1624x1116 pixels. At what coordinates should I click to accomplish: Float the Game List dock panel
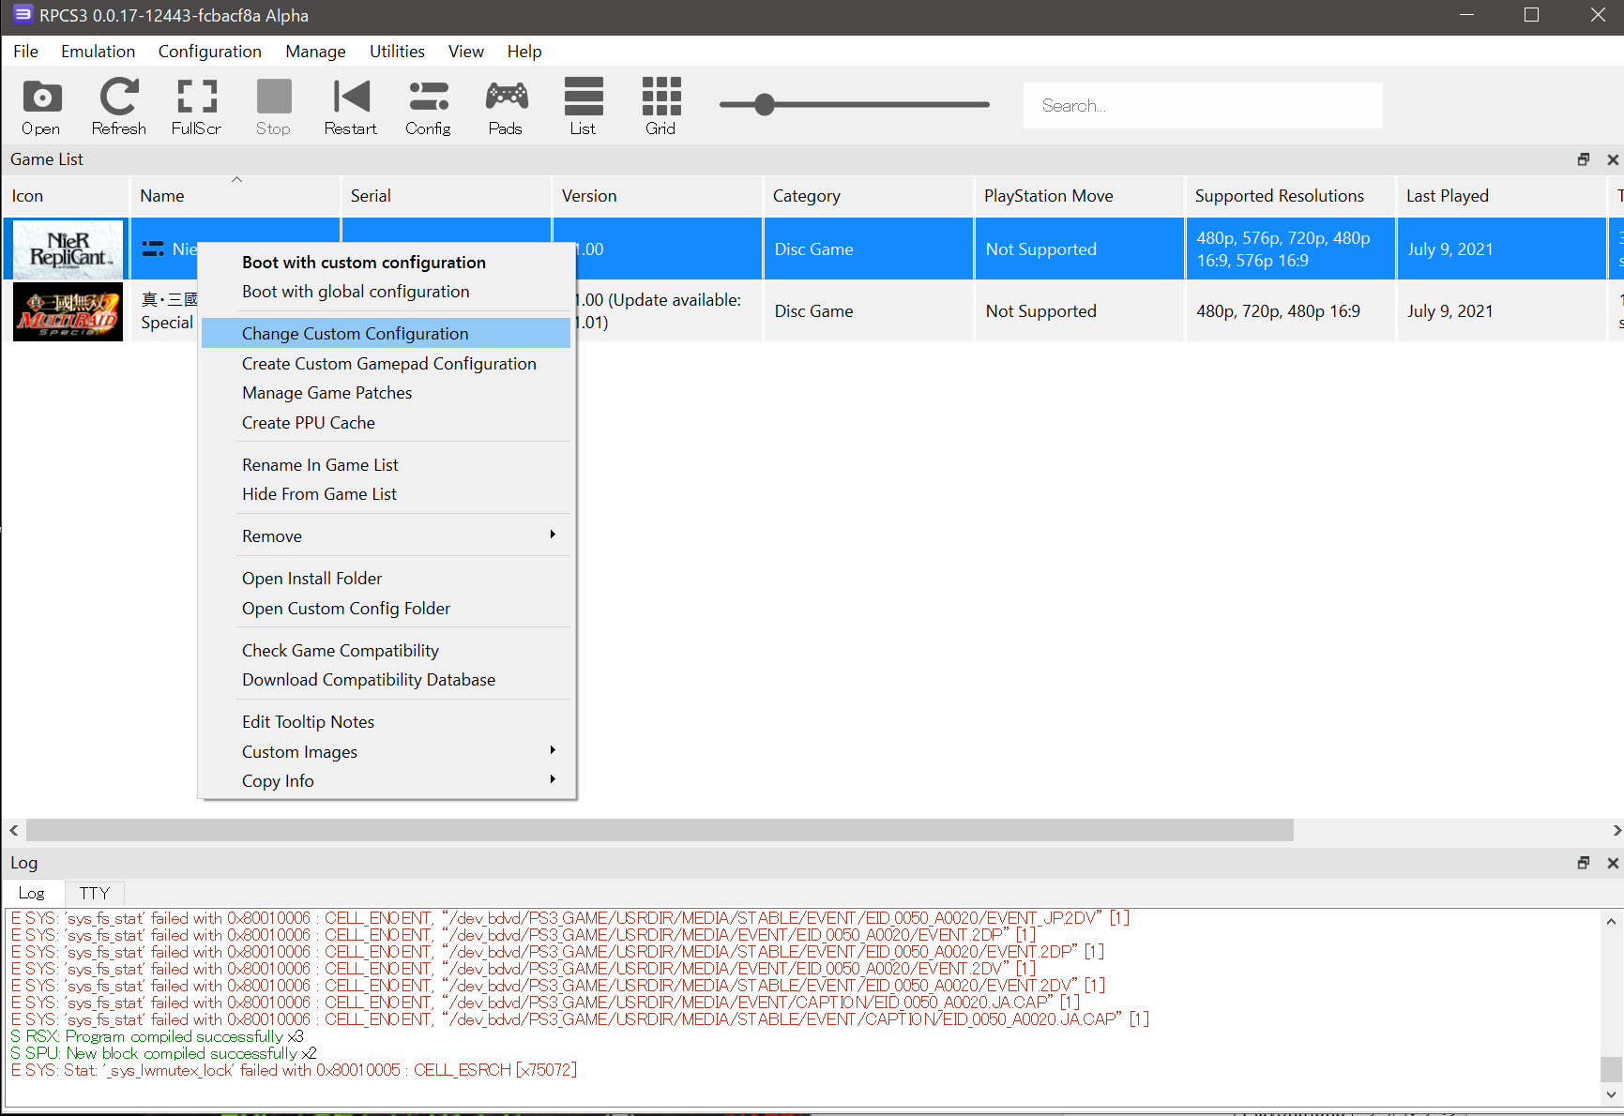pyautogui.click(x=1584, y=159)
